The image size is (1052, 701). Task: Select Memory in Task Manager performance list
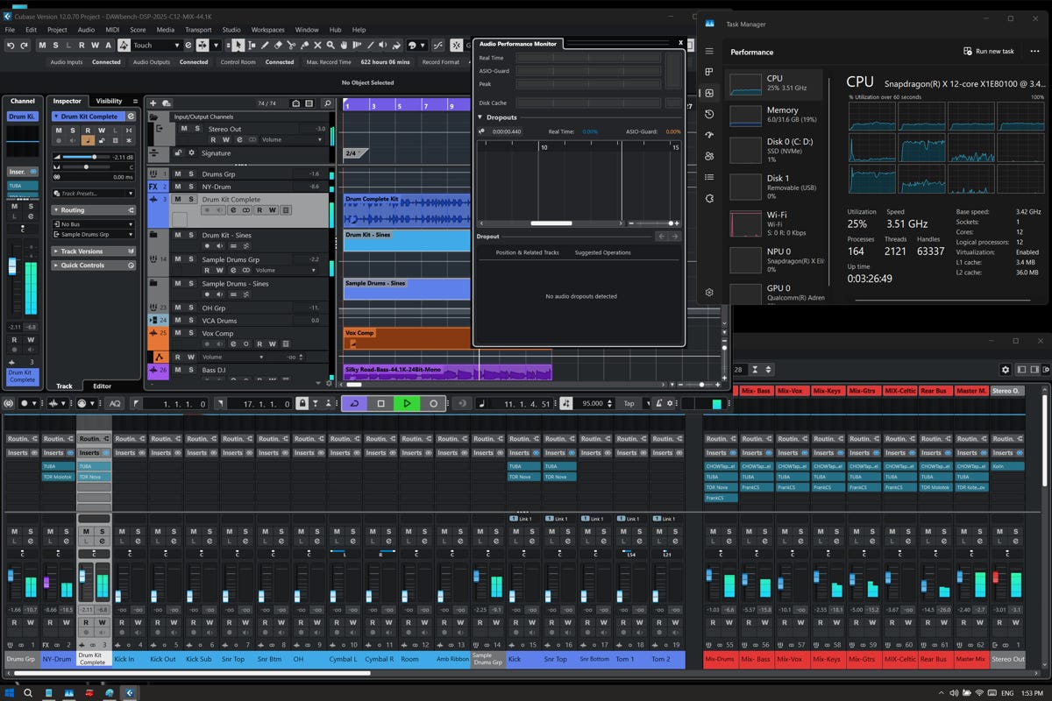(782, 115)
